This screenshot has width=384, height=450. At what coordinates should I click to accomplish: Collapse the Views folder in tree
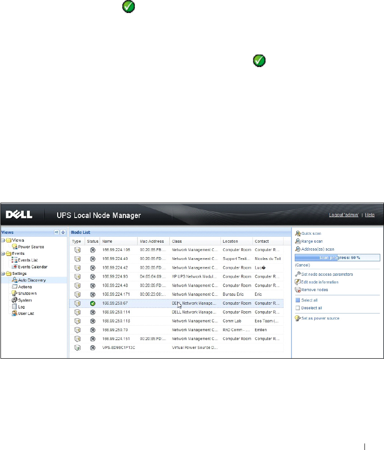3,240
